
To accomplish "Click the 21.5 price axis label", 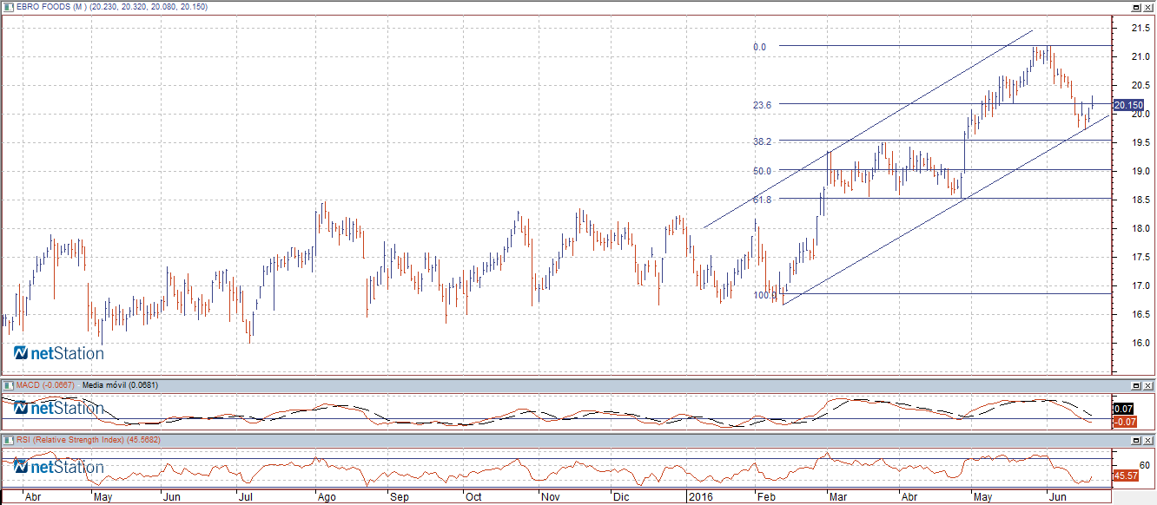I will point(1140,29).
